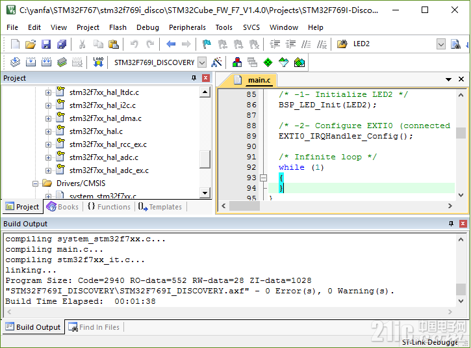
Task: Download to flash with LOAD icon
Action: pyautogui.click(x=98, y=62)
